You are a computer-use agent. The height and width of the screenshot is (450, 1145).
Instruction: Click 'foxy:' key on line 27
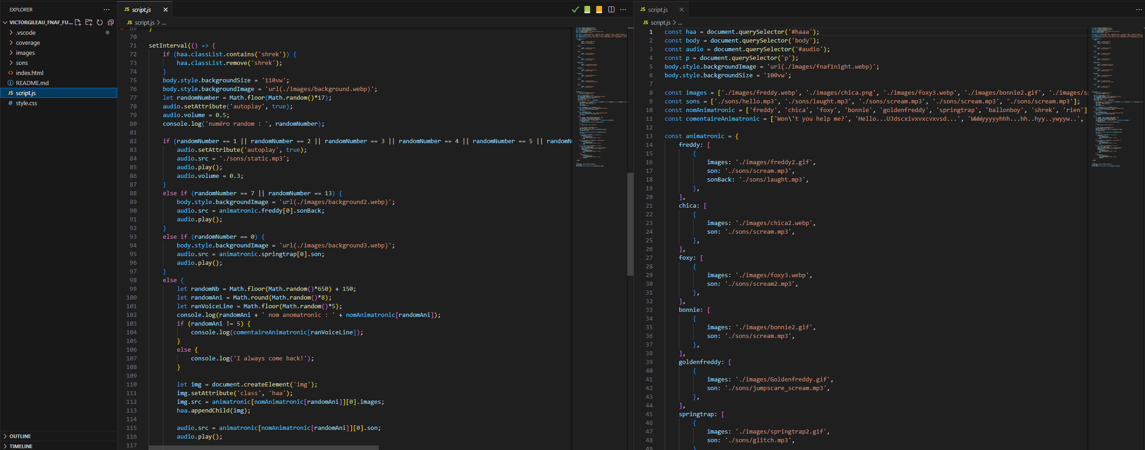coord(688,257)
